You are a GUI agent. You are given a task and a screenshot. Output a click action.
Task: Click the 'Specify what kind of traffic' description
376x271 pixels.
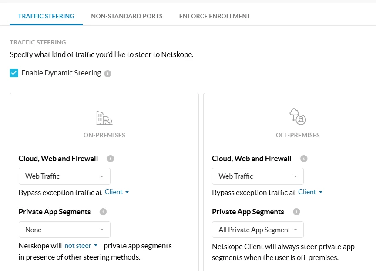pyautogui.click(x=101, y=55)
